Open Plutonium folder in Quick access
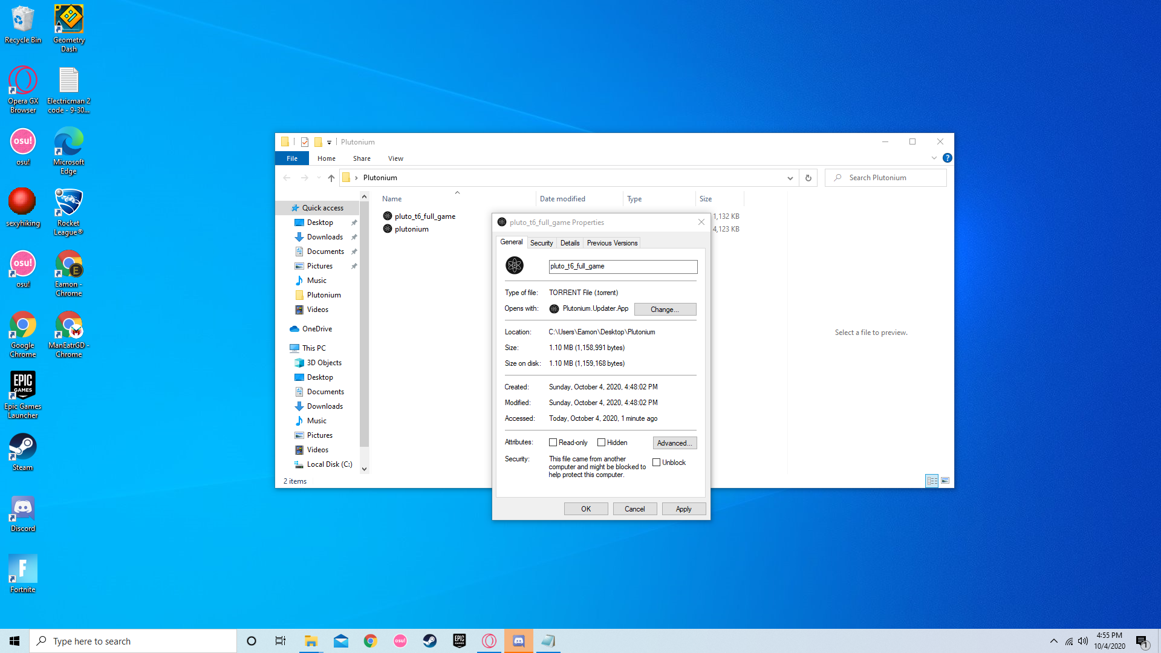The height and width of the screenshot is (653, 1161). point(324,295)
